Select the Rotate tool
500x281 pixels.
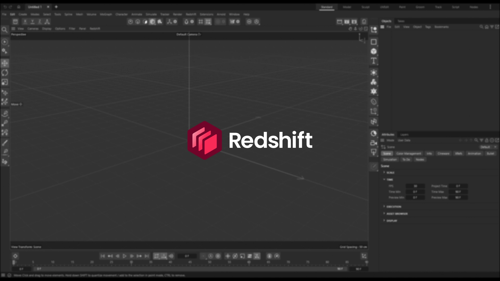5,73
